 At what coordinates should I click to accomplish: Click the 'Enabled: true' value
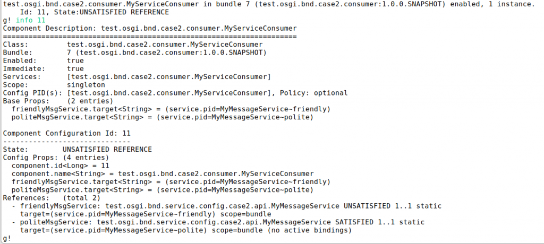tap(75, 60)
